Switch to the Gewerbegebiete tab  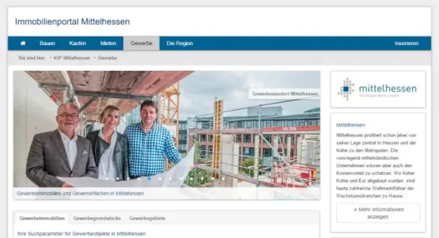tap(147, 218)
